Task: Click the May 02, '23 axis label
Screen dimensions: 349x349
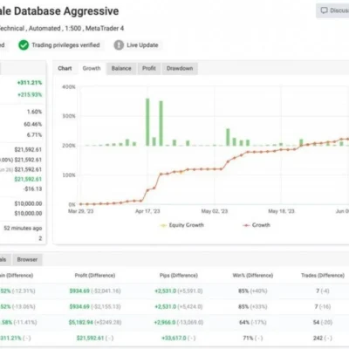Action: tap(215, 211)
